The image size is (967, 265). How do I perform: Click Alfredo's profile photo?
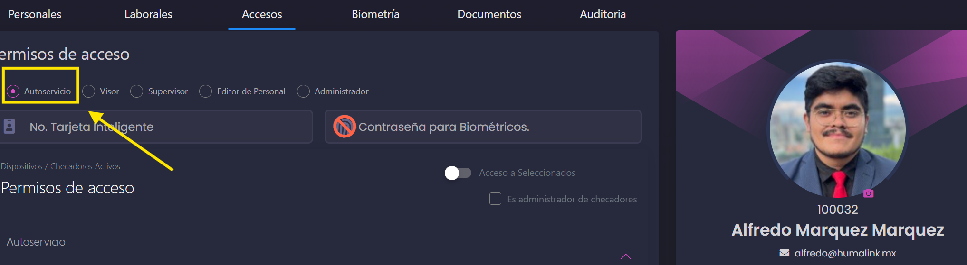pyautogui.click(x=837, y=129)
